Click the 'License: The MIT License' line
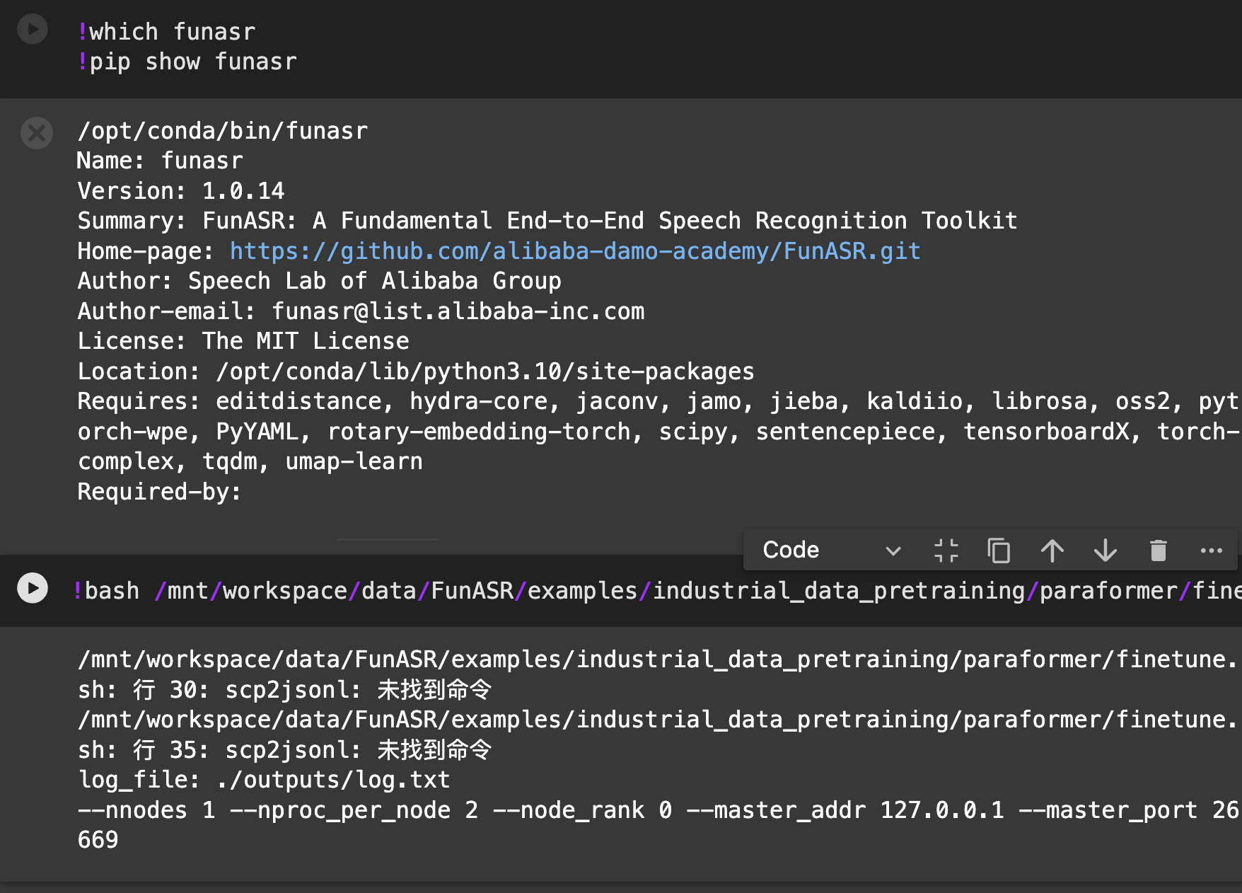 (x=243, y=341)
